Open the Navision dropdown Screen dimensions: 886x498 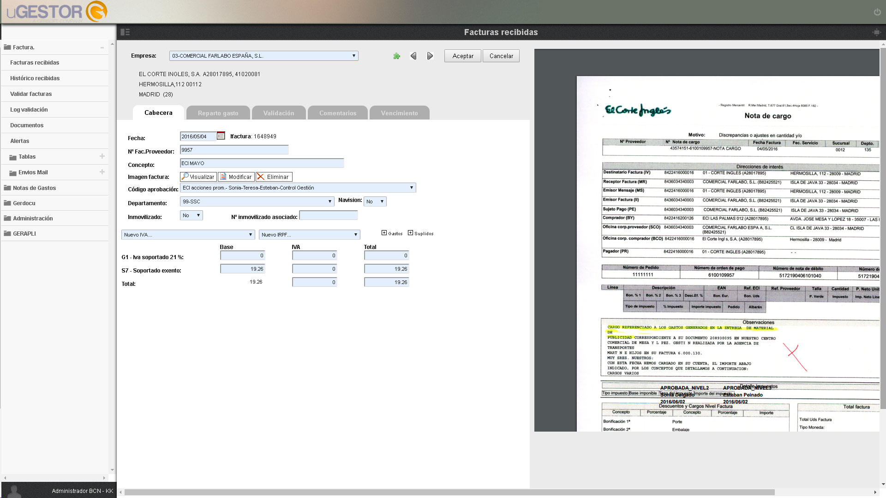(375, 202)
